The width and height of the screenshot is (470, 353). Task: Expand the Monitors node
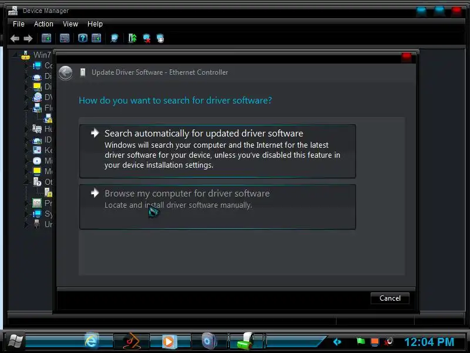tap(26, 171)
